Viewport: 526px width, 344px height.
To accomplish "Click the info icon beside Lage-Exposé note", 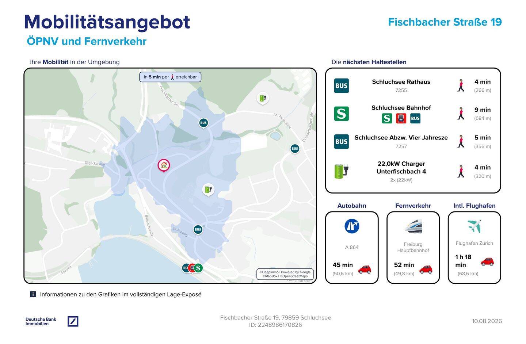I will point(33,294).
